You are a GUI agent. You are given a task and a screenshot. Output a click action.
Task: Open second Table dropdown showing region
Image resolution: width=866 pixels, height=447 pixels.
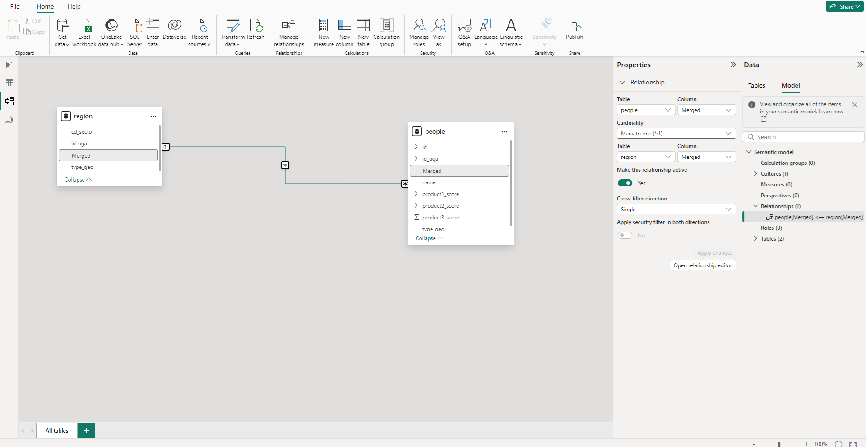(x=646, y=157)
